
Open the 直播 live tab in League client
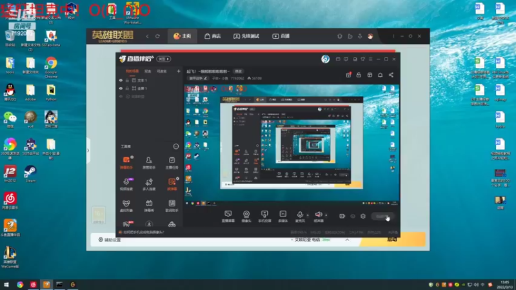281,36
